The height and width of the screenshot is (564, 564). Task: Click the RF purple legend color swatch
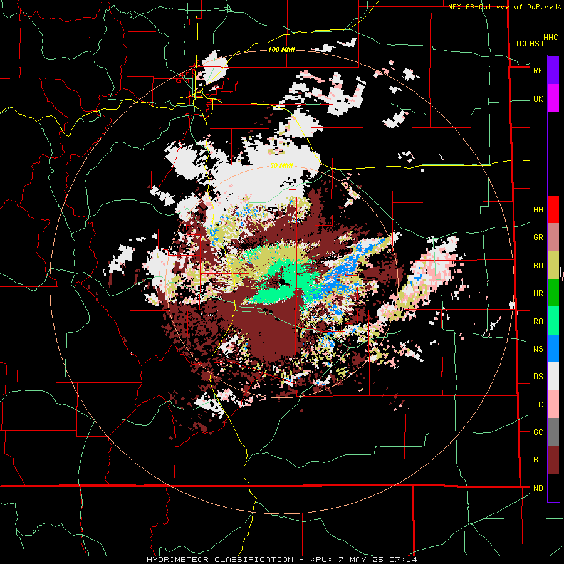point(553,70)
